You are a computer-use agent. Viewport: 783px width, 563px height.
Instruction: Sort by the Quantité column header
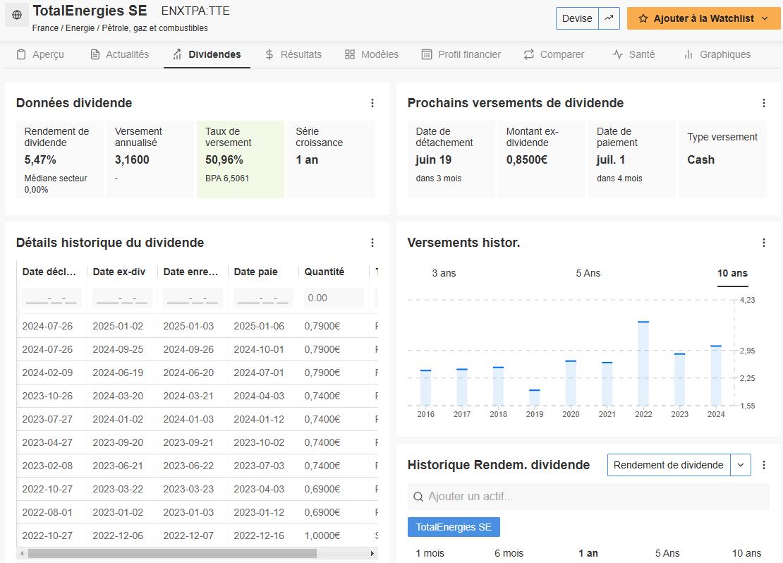coord(324,272)
